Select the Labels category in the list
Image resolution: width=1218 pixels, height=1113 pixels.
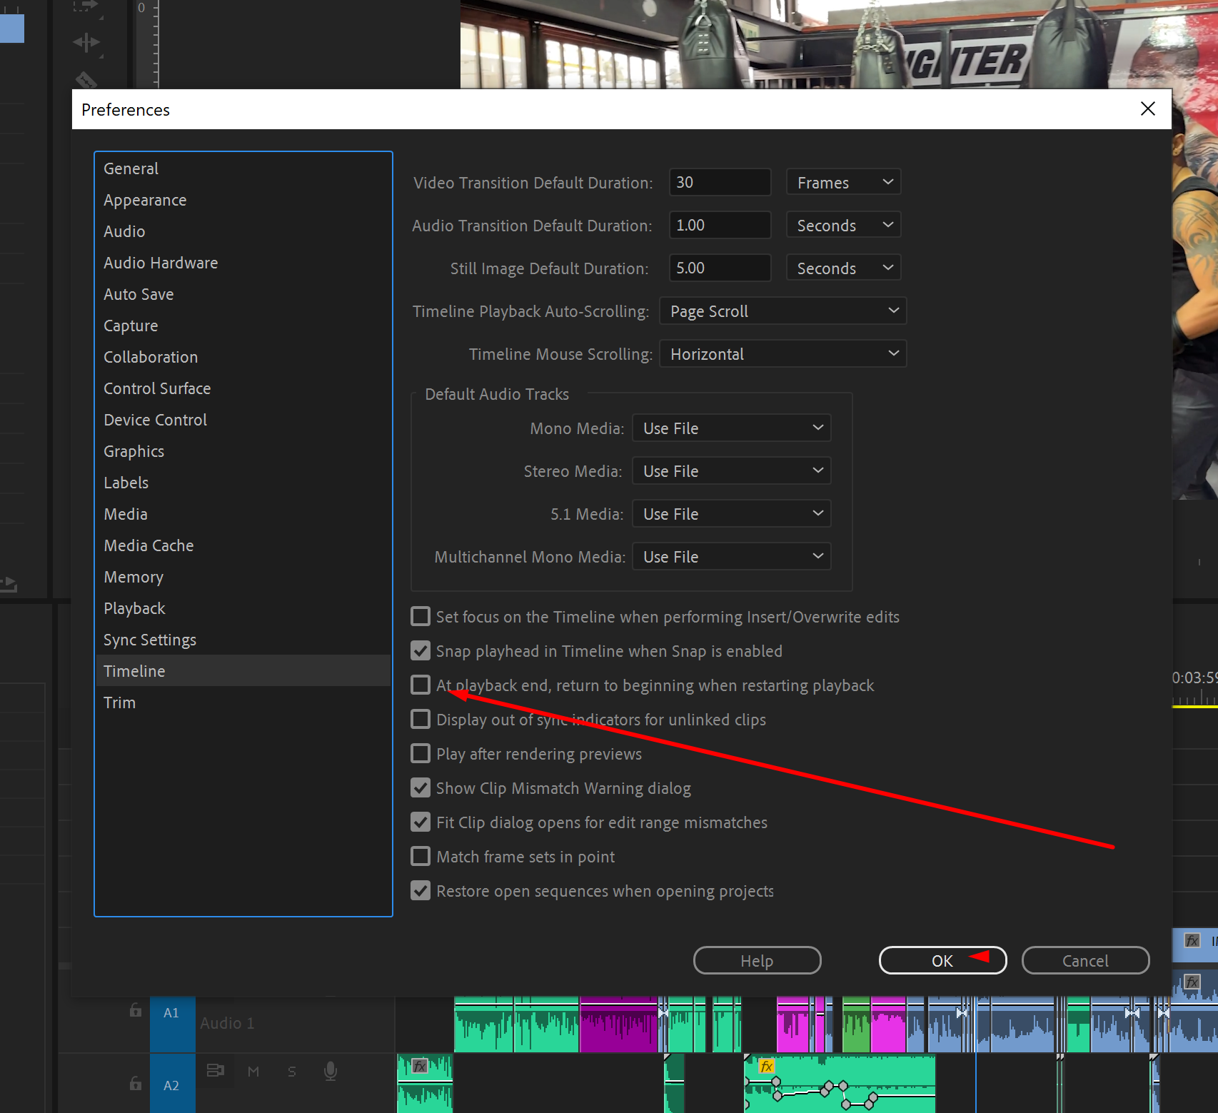[x=243, y=483]
